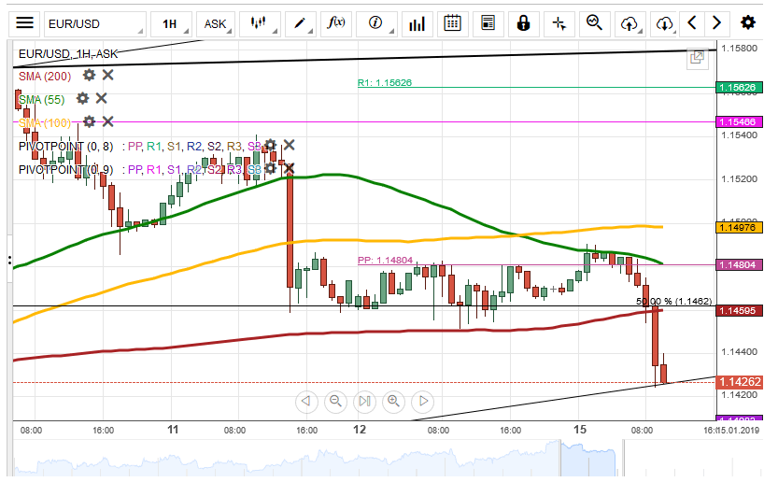Open settings for SMA (200) indicator
The width and height of the screenshot is (764, 482).
89,75
